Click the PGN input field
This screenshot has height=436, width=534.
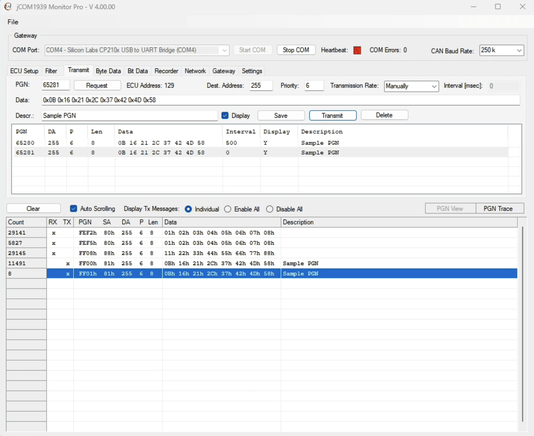(55, 85)
